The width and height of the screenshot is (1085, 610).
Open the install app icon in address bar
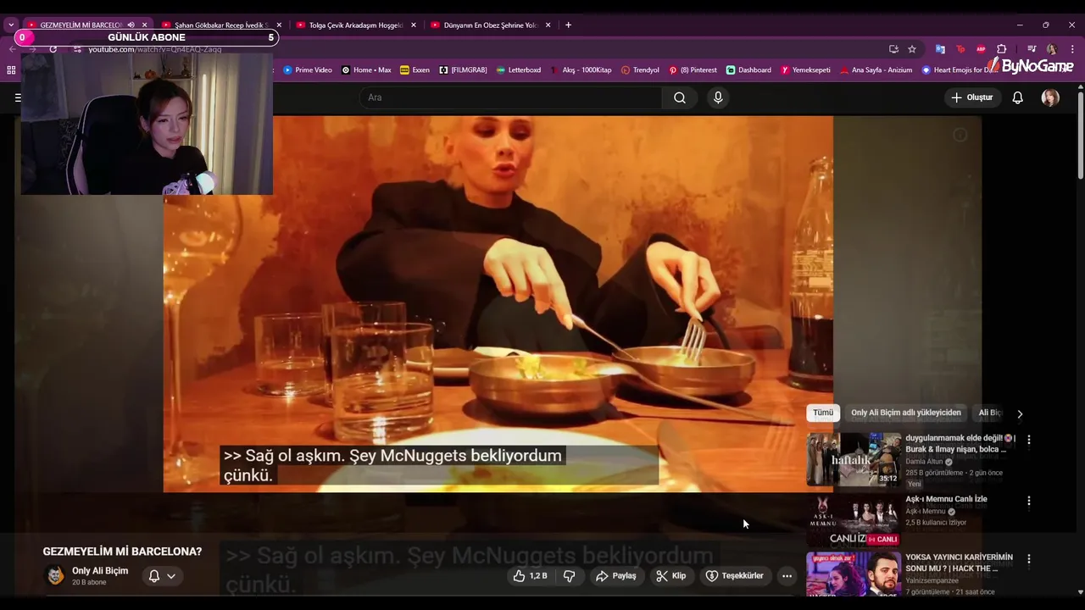pyautogui.click(x=893, y=49)
